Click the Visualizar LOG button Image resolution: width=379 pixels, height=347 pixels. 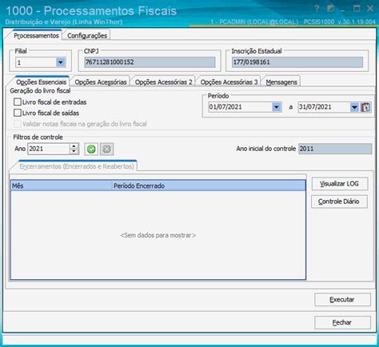tap(340, 184)
